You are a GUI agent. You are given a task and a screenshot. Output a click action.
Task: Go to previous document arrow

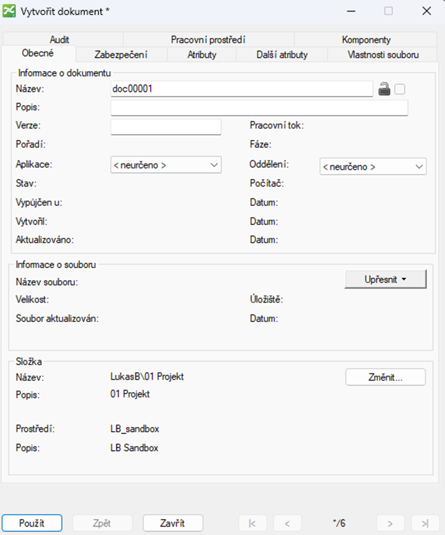(x=288, y=523)
